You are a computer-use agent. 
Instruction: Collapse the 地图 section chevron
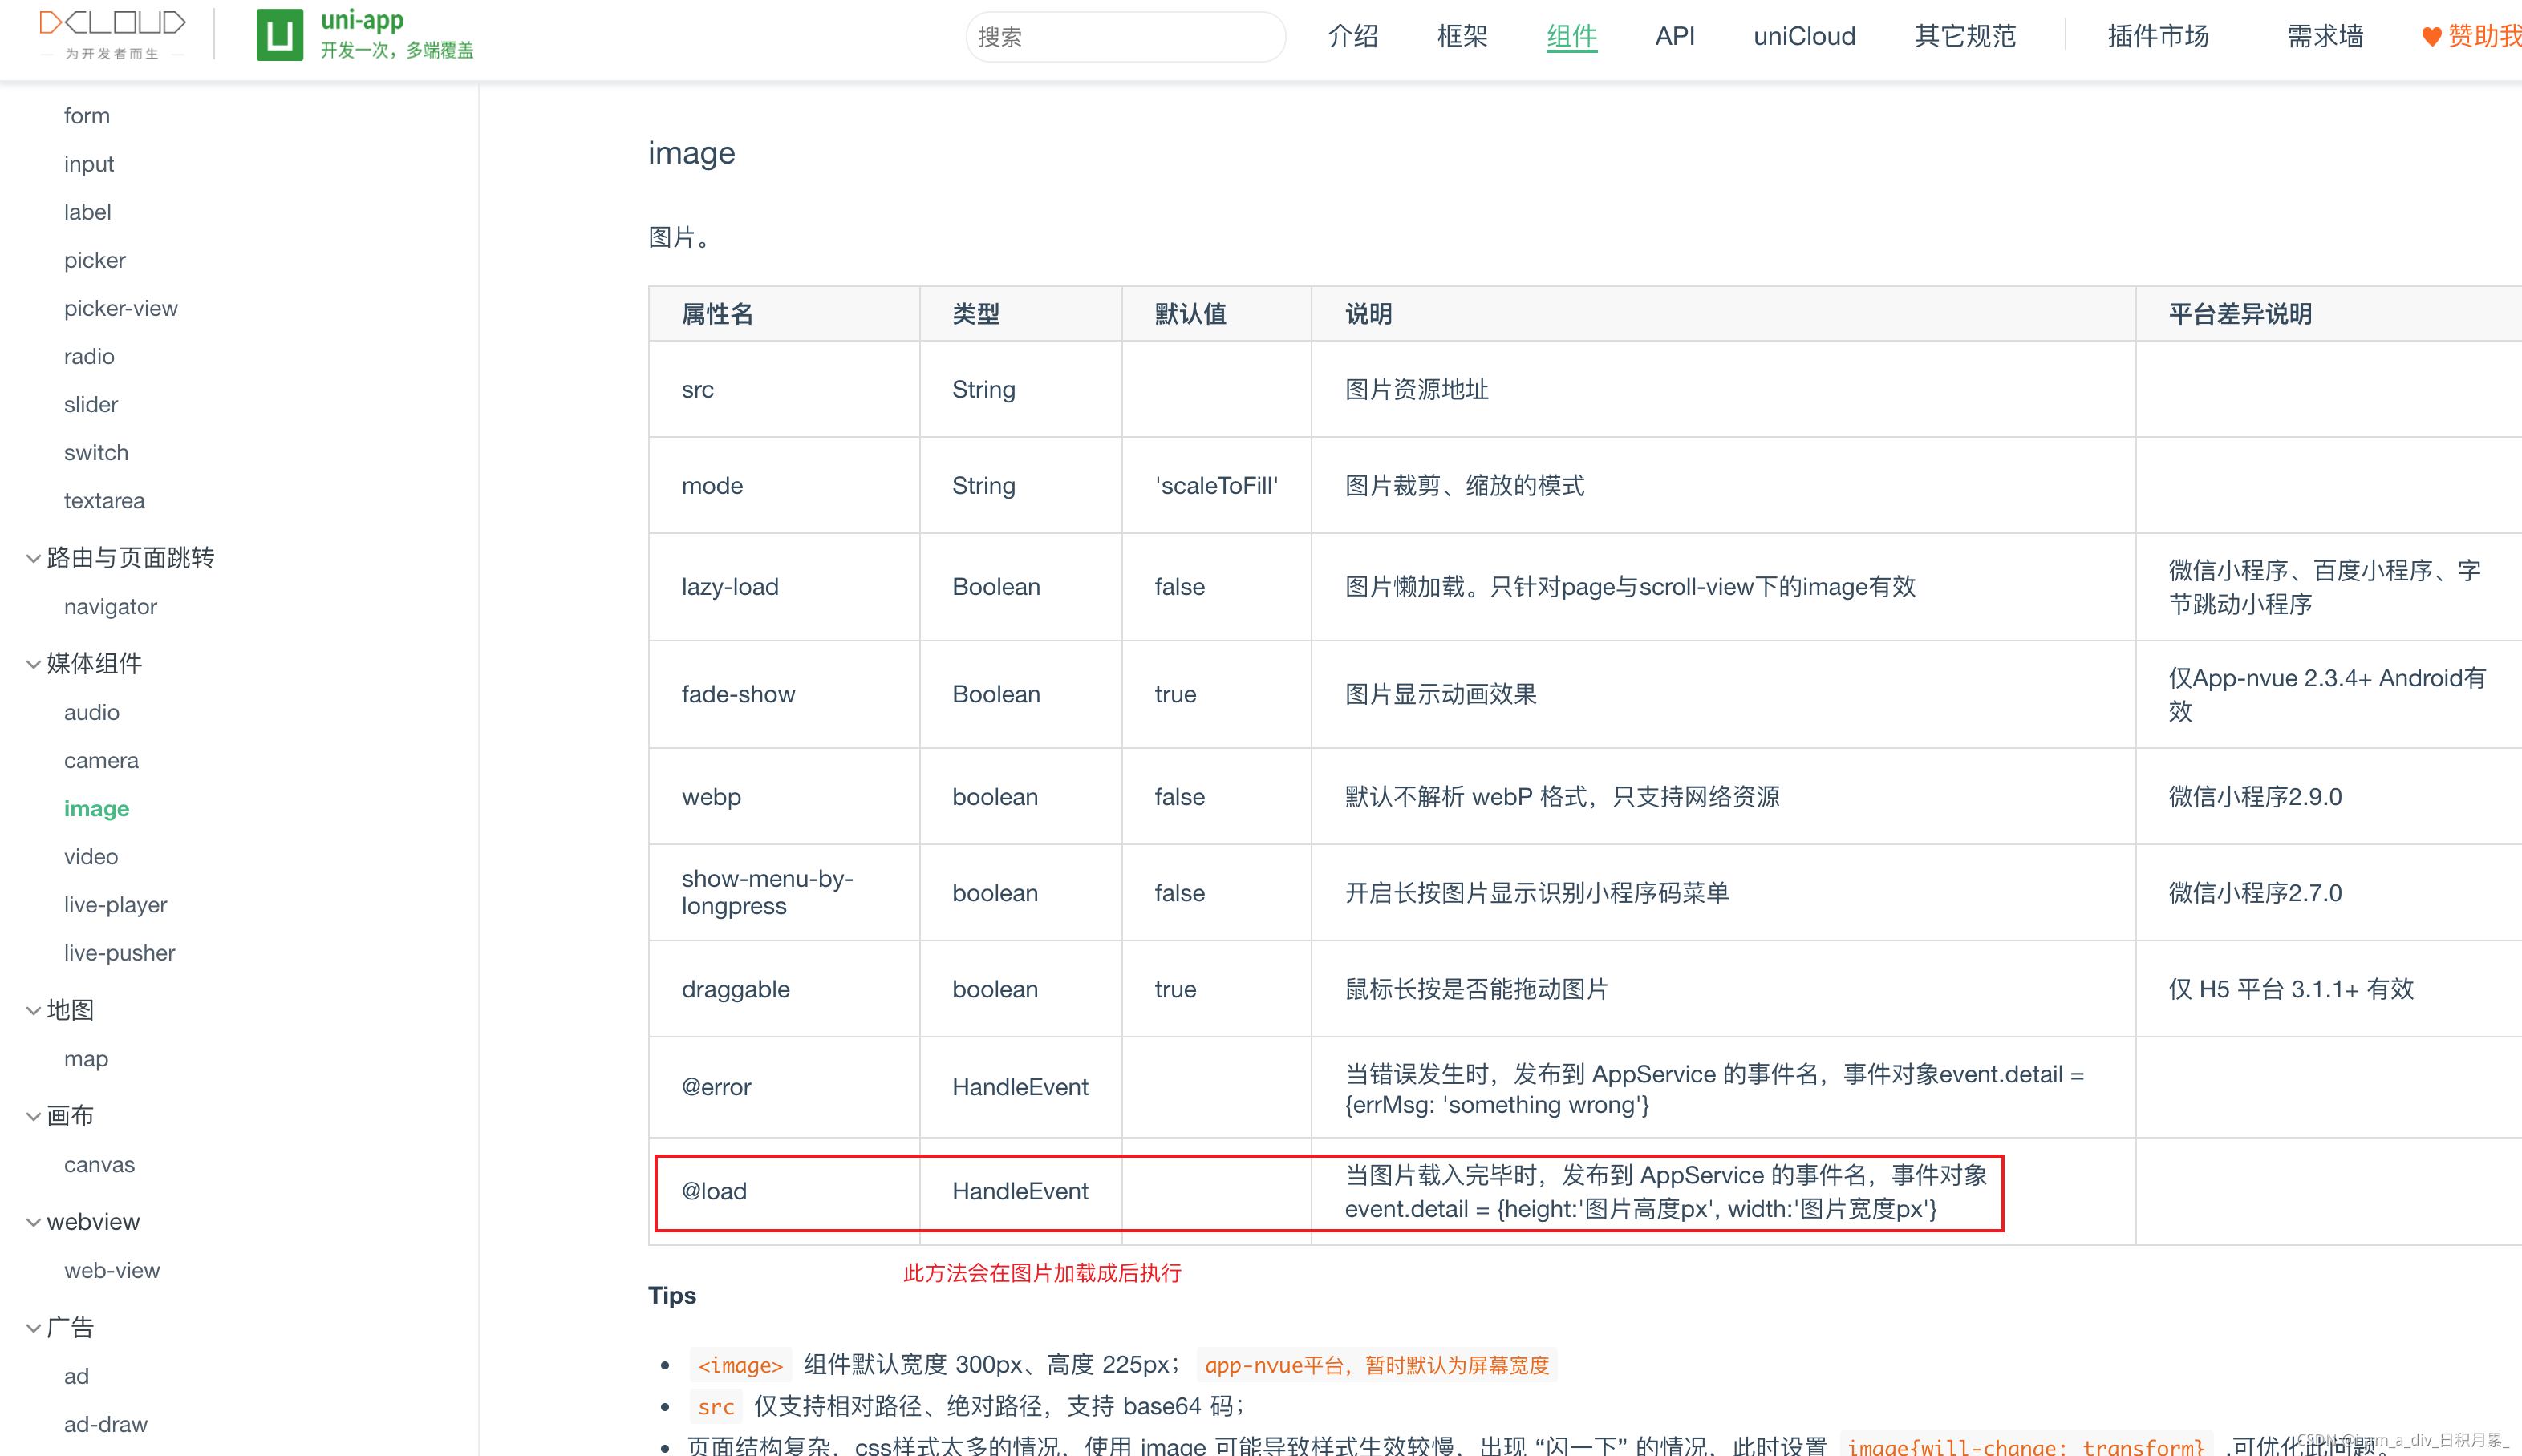(34, 1010)
